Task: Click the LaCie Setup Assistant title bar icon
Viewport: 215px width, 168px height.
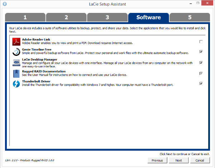Action: (x=5, y=4)
